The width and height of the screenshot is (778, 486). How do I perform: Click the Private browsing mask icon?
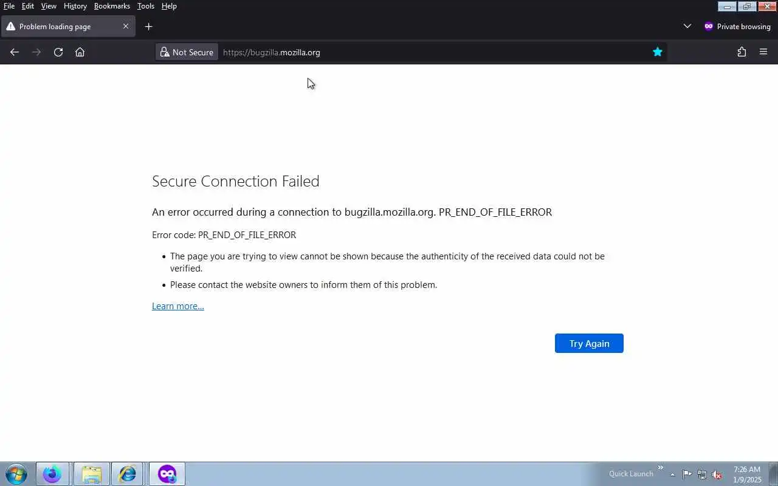[x=708, y=27]
